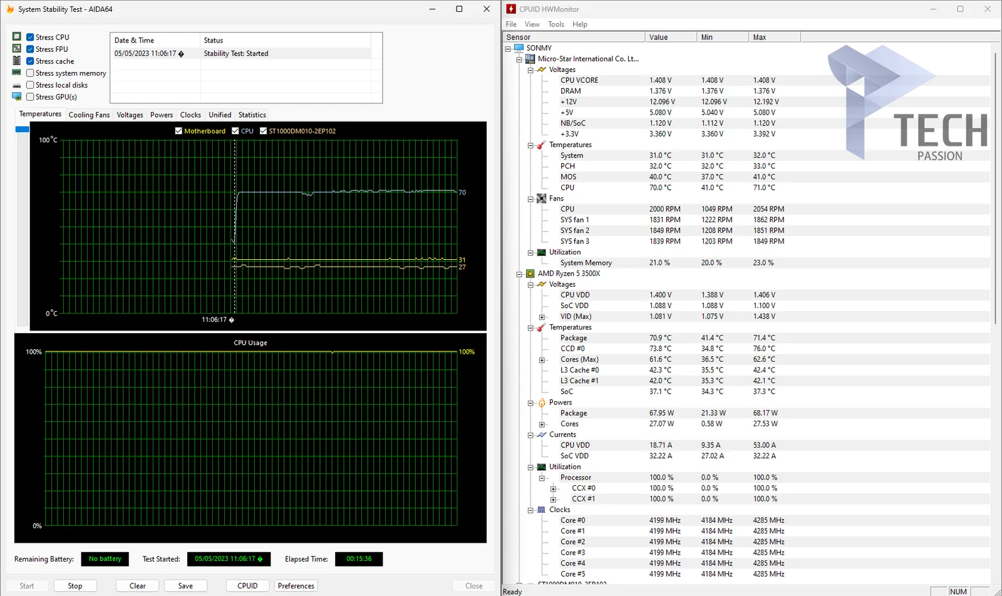Uncheck the Stress CPU checkbox
The width and height of the screenshot is (1002, 596).
[x=30, y=37]
